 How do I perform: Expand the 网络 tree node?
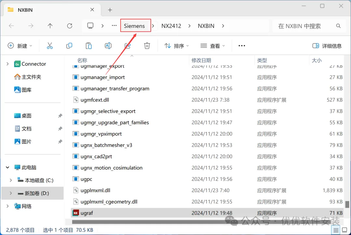[x=7, y=206]
